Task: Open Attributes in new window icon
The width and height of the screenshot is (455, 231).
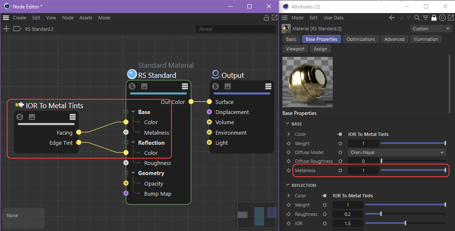Action: point(451,18)
